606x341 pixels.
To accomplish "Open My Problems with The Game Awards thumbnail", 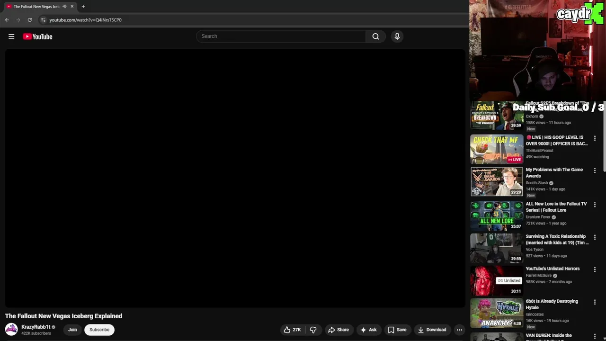I will (x=497, y=182).
